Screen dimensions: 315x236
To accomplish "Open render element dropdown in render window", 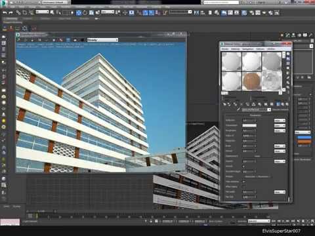I will click(102, 40).
